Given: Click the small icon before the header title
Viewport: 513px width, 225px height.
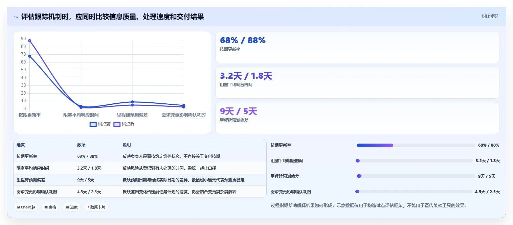Looking at the screenshot, I should [16, 17].
